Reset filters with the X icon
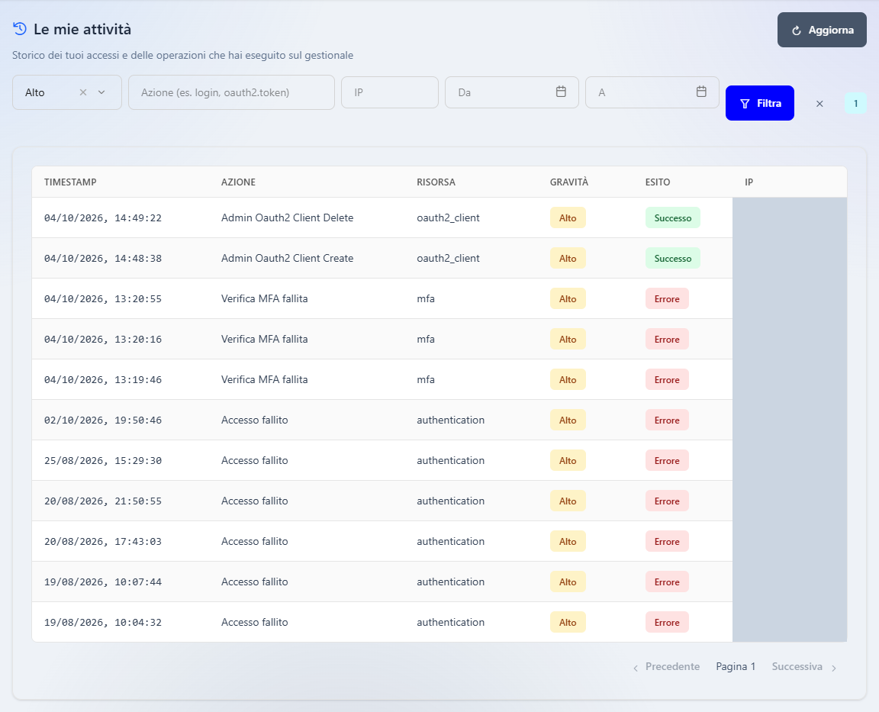879x712 pixels. tap(819, 104)
